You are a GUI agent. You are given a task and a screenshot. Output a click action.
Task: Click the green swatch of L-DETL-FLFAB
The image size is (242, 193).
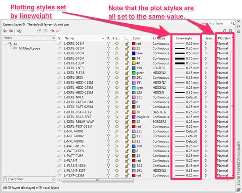click(134, 73)
